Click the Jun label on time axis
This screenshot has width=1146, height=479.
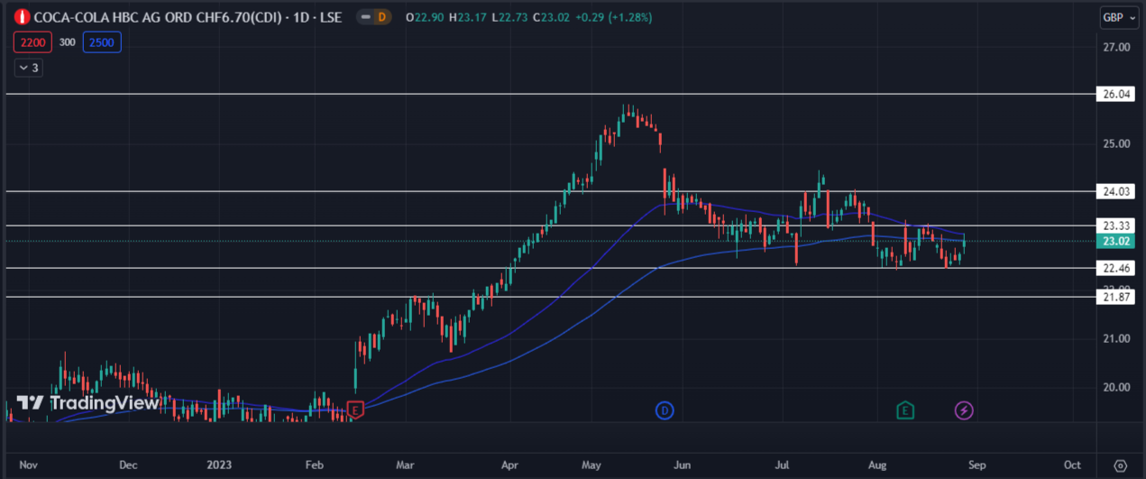[x=683, y=465]
